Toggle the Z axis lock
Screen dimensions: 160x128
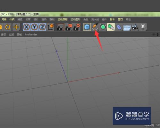[x=42, y=27]
